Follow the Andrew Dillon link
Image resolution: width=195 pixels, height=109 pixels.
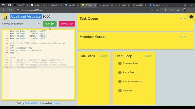click(32, 103)
